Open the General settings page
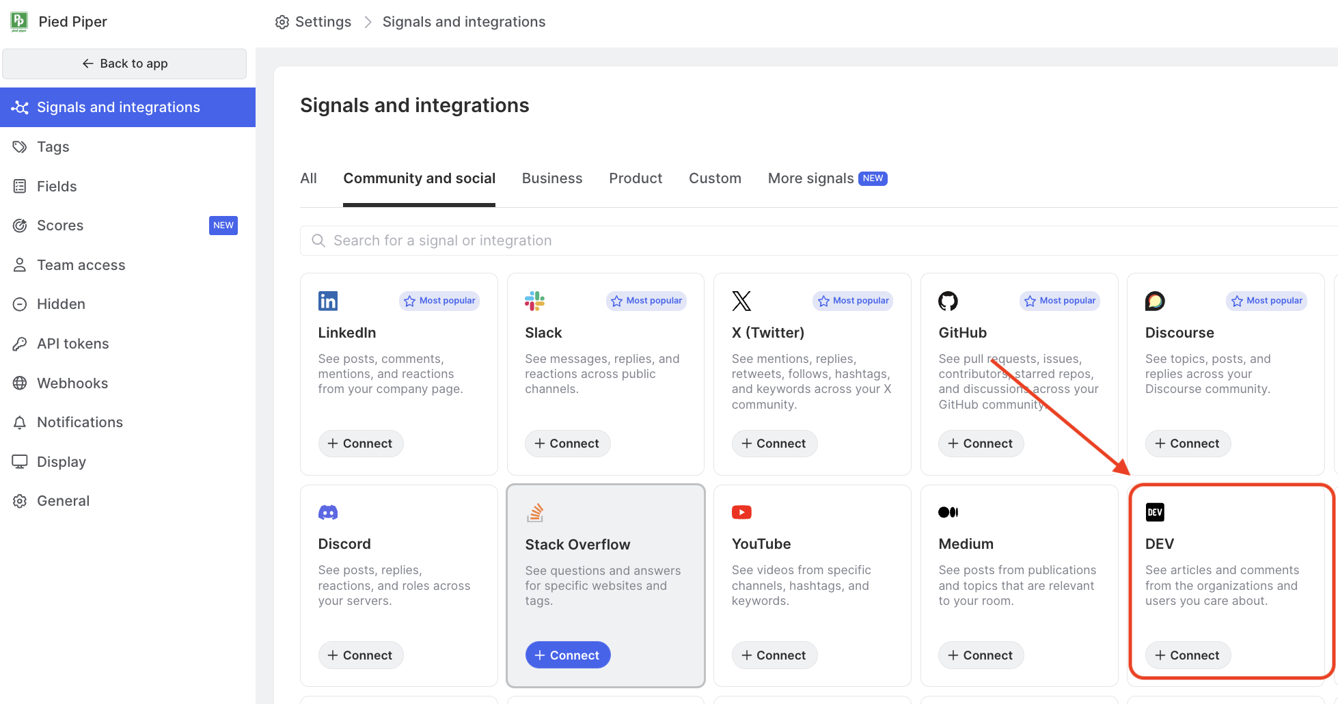This screenshot has height=704, width=1338. click(x=128, y=501)
